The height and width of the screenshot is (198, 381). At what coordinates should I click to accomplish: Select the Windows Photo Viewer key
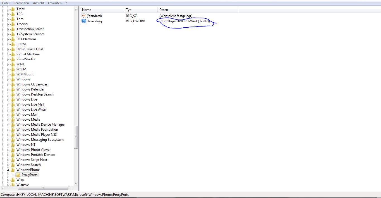pos(33,150)
